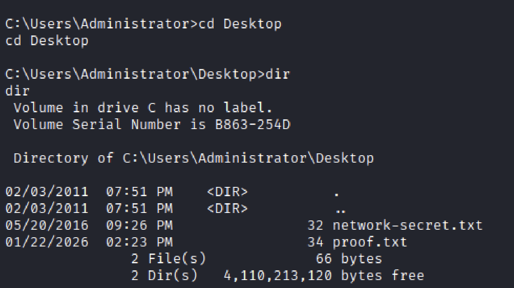Image resolution: width=514 pixels, height=288 pixels.
Task: Click the 01/22/2026 date entry
Action: pyautogui.click(x=47, y=242)
